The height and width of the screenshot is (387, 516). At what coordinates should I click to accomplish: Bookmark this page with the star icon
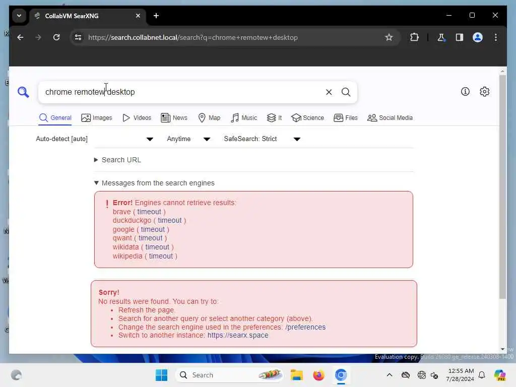389,37
